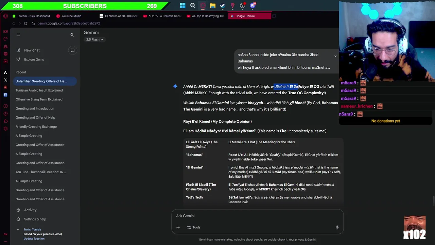Screen dimensions: 435x245
Task: Activate the microphone voice input
Action: (x=337, y=227)
